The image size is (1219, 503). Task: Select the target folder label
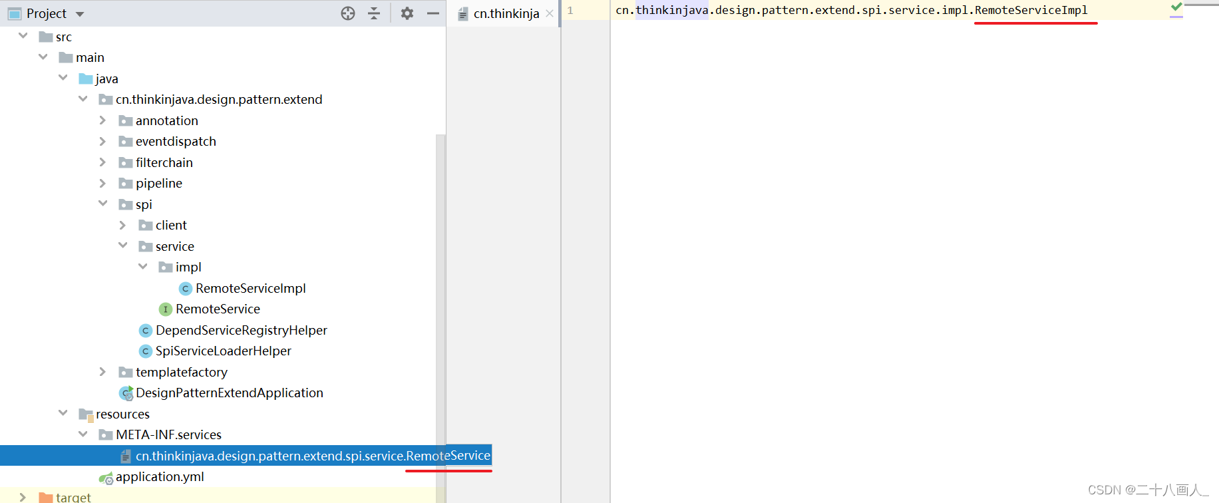tap(73, 497)
